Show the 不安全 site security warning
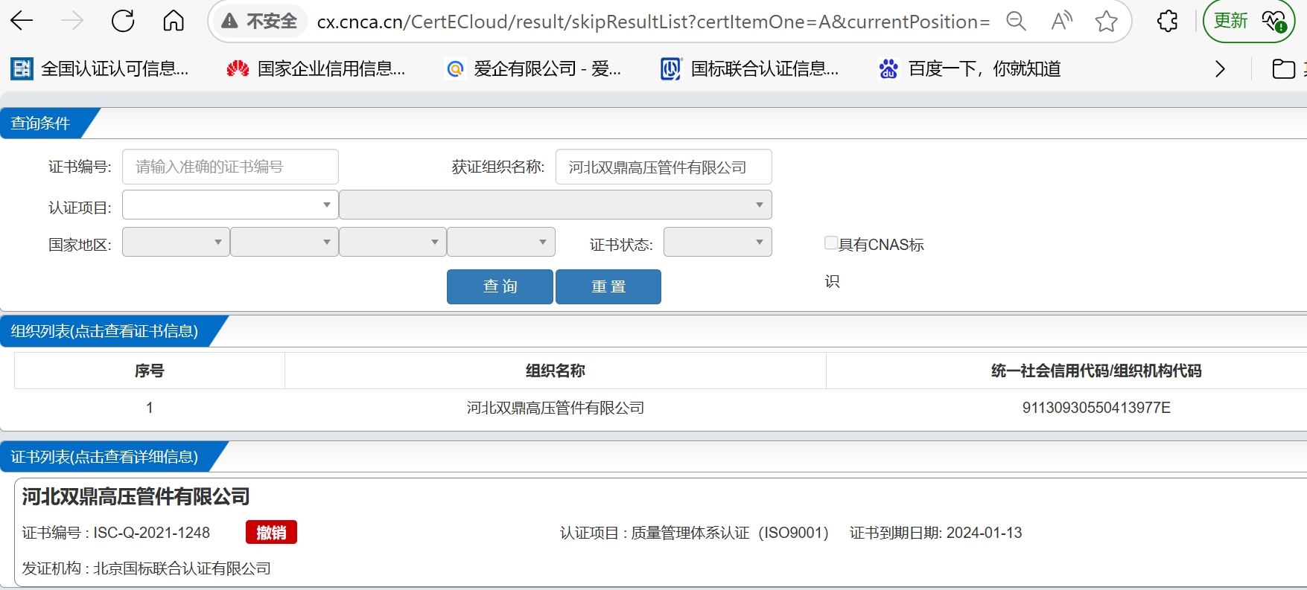The image size is (1307, 590). pyautogui.click(x=260, y=22)
